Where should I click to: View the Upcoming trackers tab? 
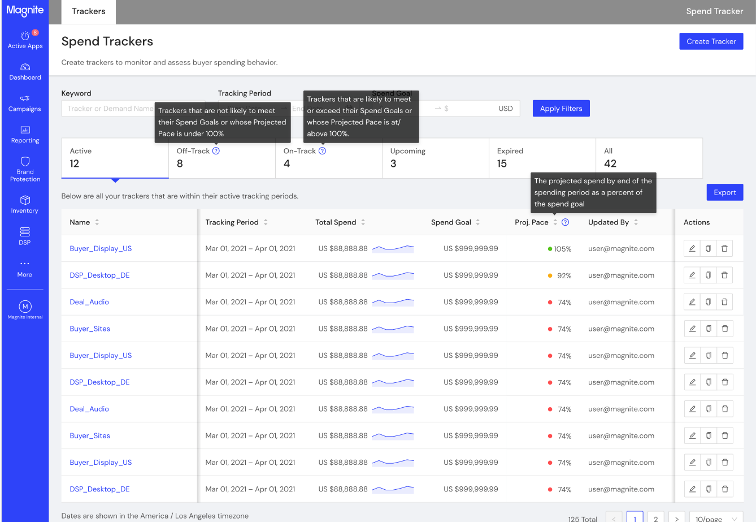436,158
